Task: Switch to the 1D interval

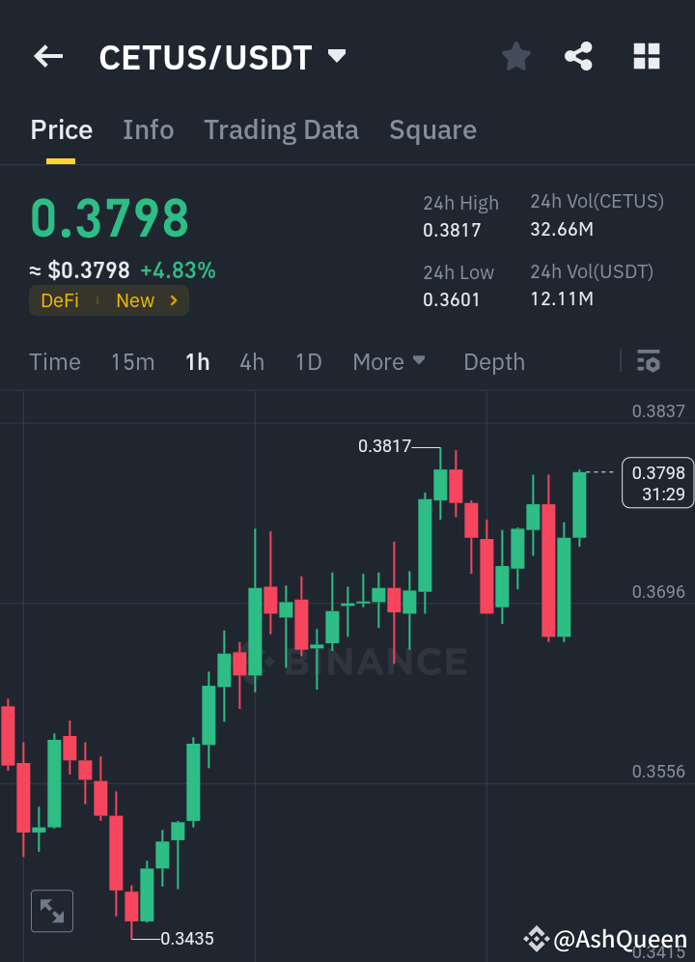Action: click(x=307, y=361)
